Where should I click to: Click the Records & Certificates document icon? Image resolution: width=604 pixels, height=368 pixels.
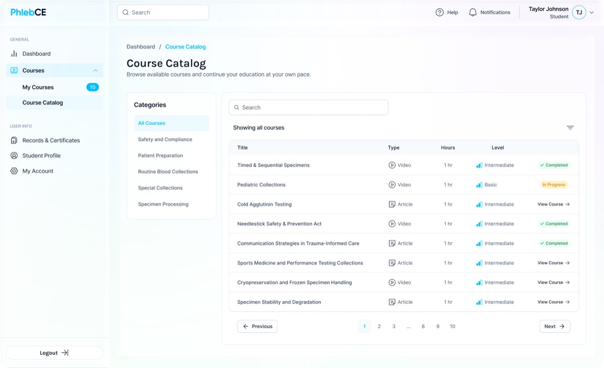(14, 140)
